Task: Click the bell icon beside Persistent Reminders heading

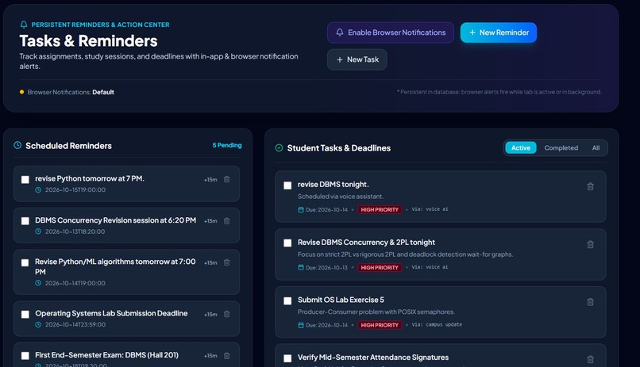Action: tap(24, 25)
